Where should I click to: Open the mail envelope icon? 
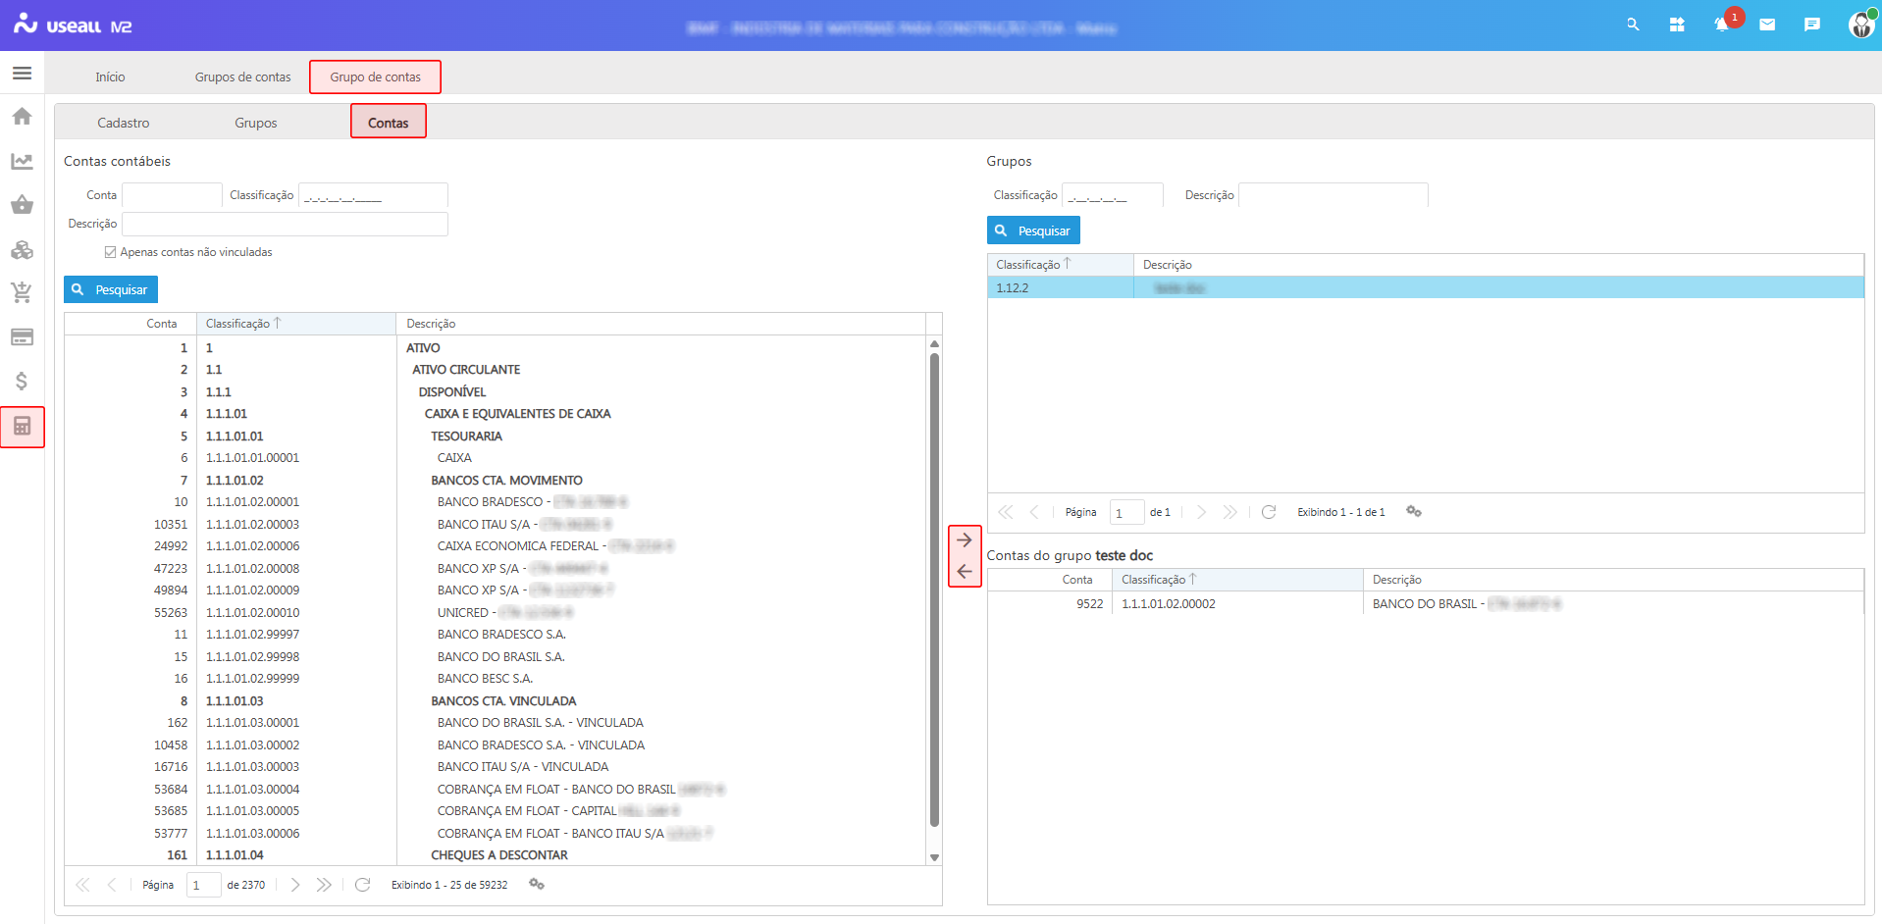point(1767,26)
